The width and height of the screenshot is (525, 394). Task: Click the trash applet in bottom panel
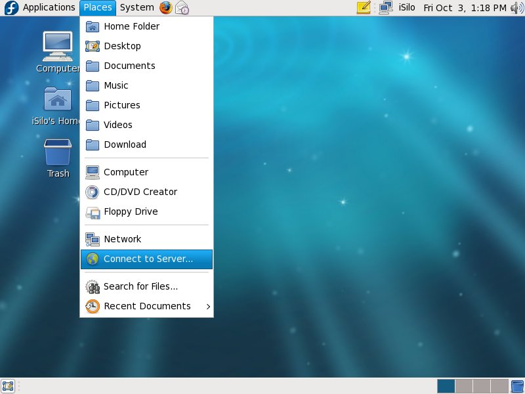(x=517, y=385)
